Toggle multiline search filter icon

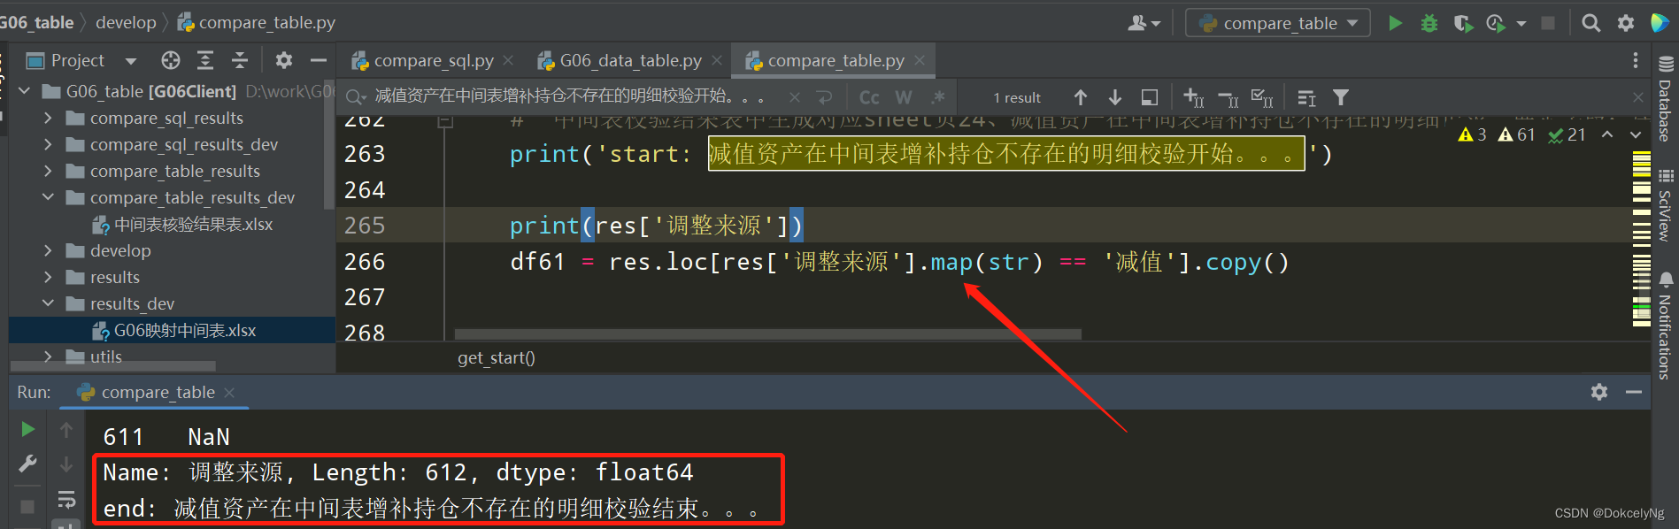point(1306,97)
